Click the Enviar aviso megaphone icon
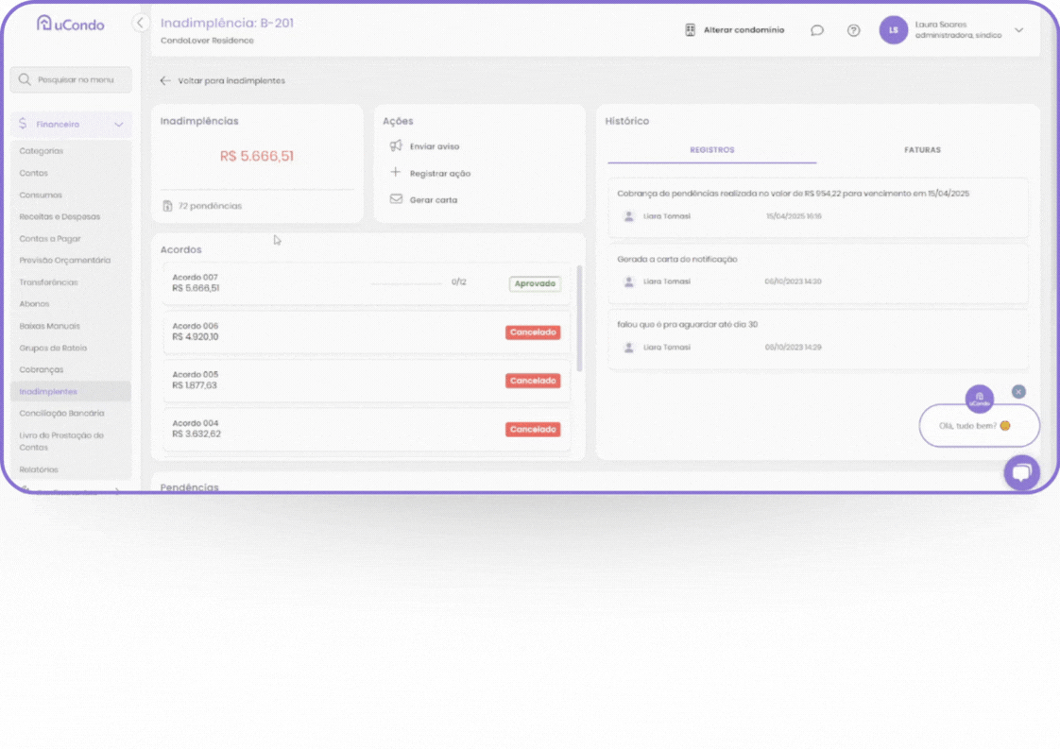 pyautogui.click(x=396, y=146)
